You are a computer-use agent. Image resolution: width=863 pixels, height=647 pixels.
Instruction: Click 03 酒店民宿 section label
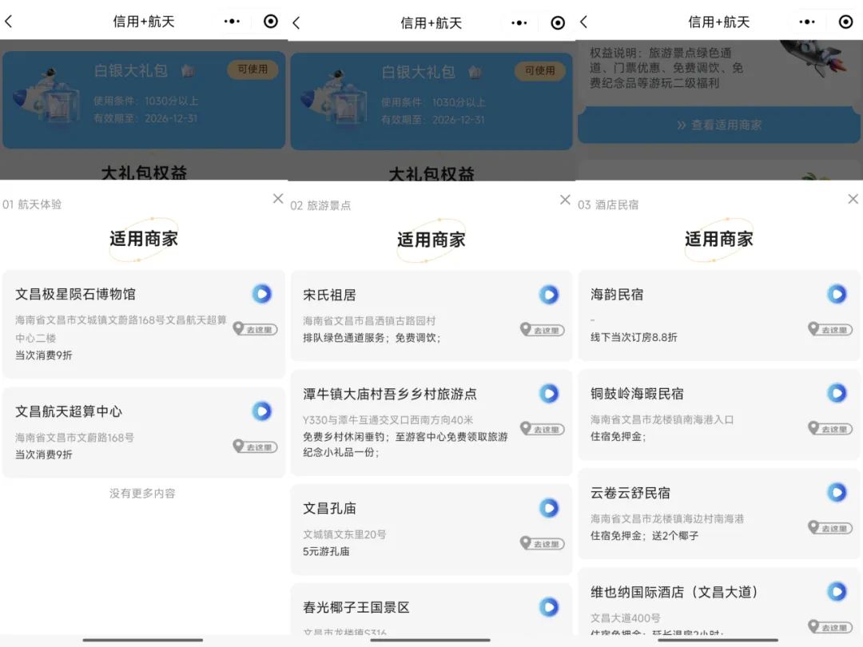[x=608, y=204]
